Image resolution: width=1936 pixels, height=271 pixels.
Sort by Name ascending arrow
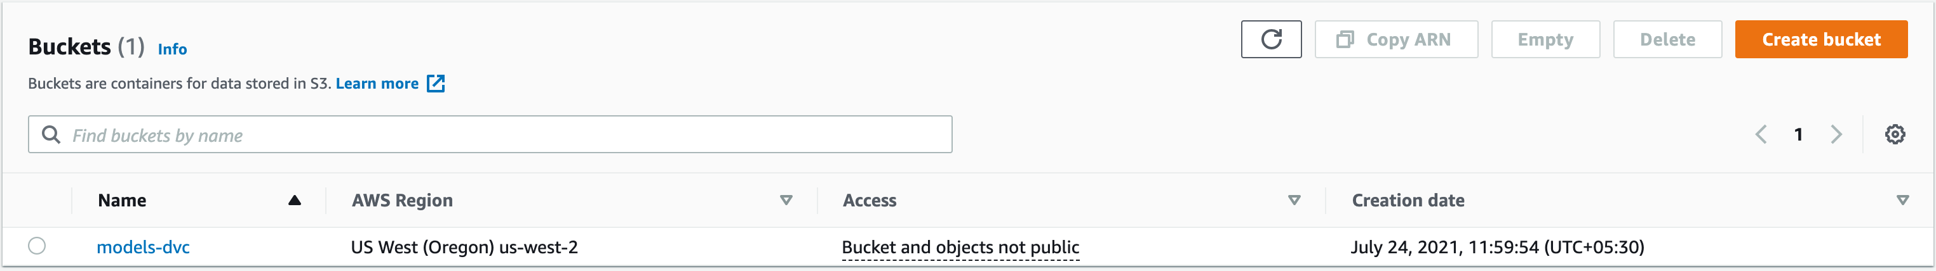295,200
